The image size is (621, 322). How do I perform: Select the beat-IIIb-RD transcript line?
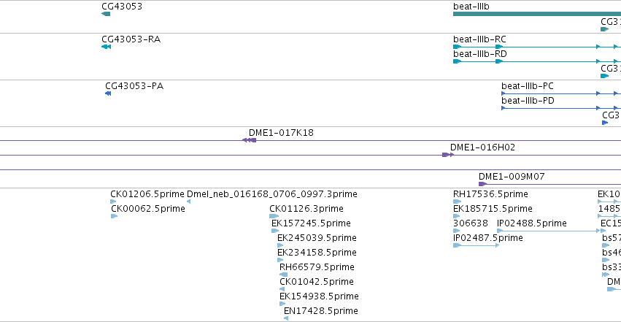coord(537,61)
